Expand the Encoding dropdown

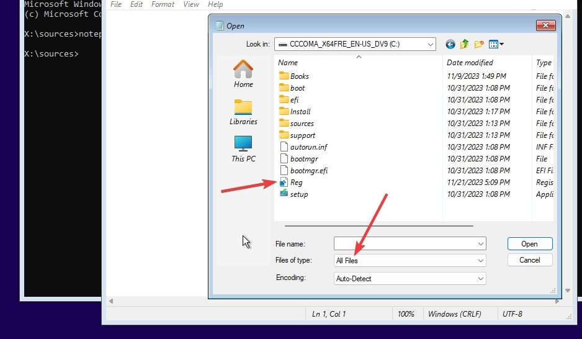coord(480,279)
